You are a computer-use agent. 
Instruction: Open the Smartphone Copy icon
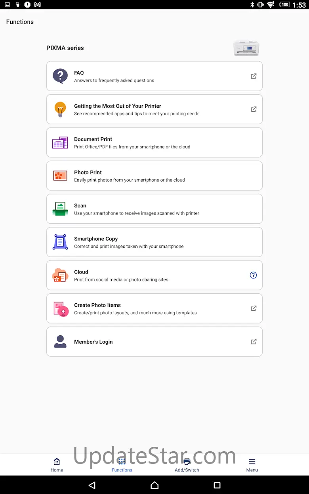click(x=60, y=242)
